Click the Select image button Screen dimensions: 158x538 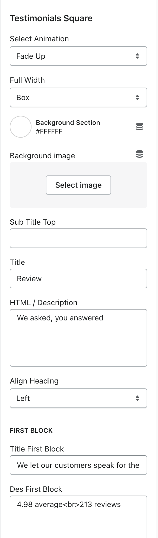(x=78, y=185)
